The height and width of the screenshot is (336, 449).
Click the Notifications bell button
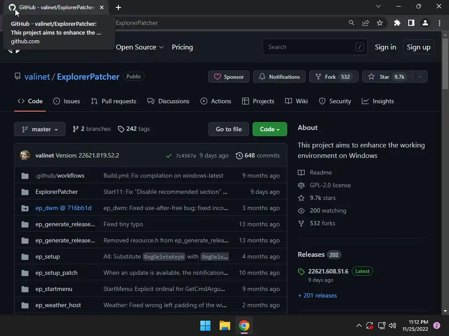pyautogui.click(x=279, y=77)
